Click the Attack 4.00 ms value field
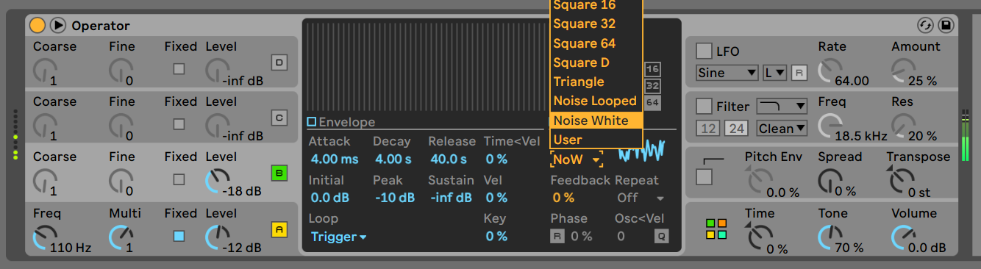 tap(335, 159)
